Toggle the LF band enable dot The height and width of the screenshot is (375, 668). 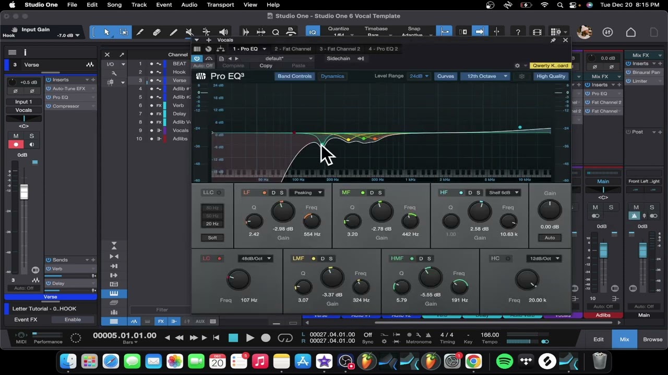(265, 193)
